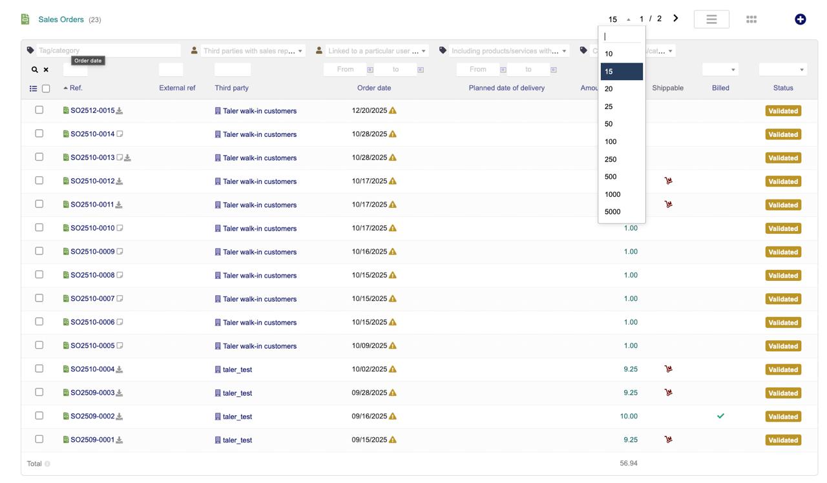Open the Status filter dropdown

coord(783,69)
